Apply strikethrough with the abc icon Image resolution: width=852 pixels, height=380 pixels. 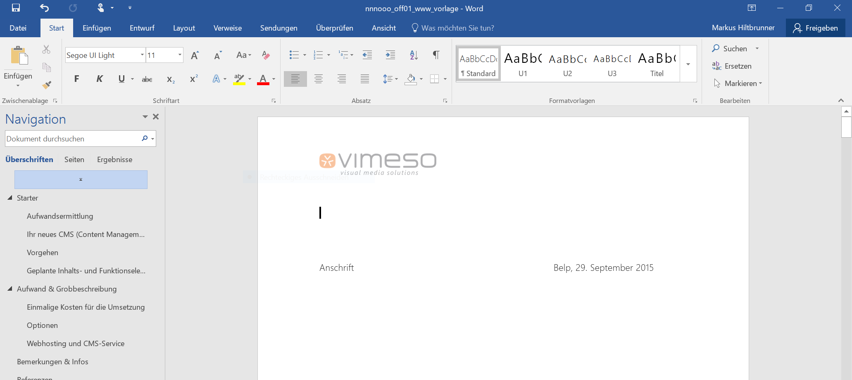pos(147,79)
